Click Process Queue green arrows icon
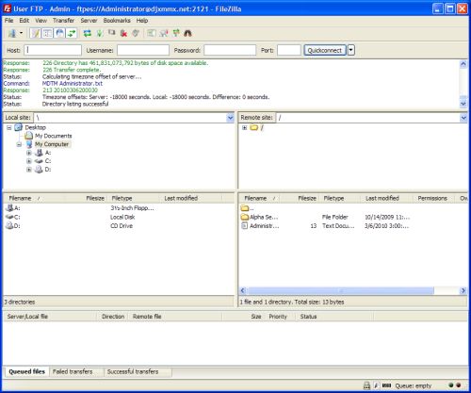This screenshot has width=471, height=393. (100, 33)
